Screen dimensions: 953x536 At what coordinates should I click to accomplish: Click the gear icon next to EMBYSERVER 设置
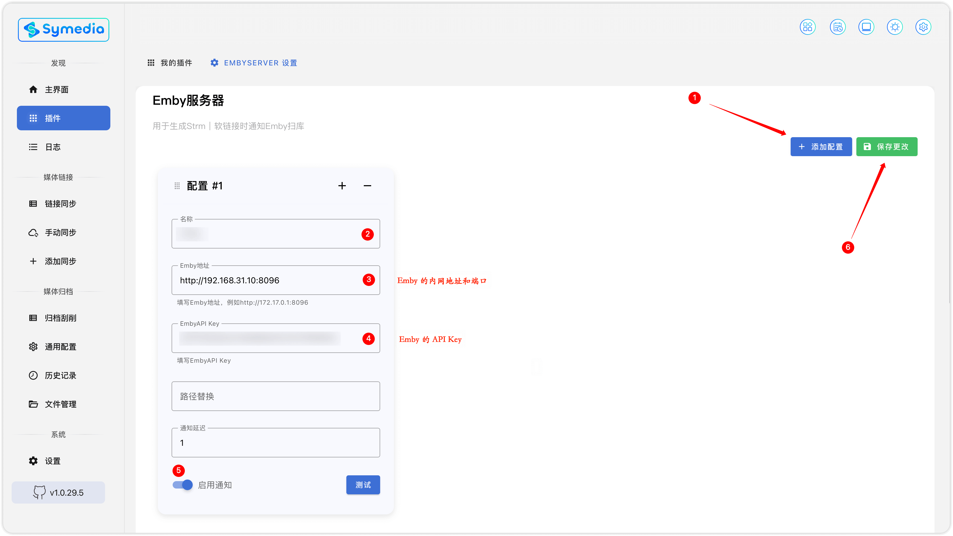(x=215, y=63)
